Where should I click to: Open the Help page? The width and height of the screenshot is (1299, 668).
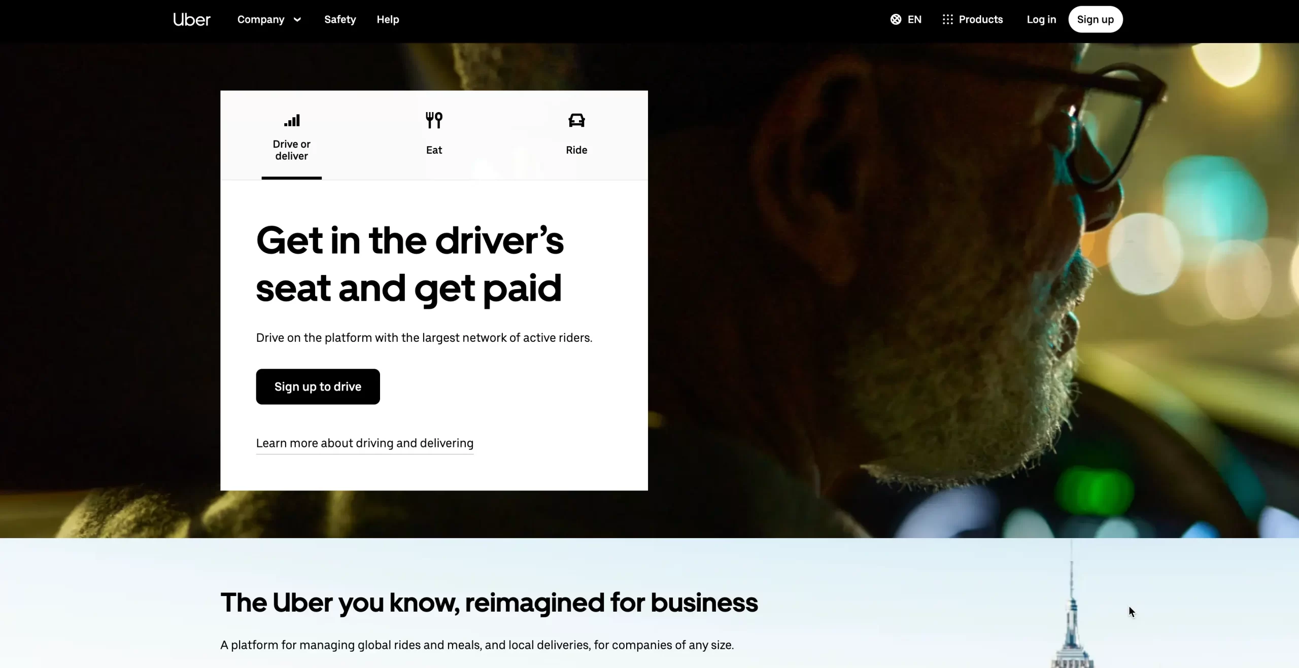tap(388, 19)
